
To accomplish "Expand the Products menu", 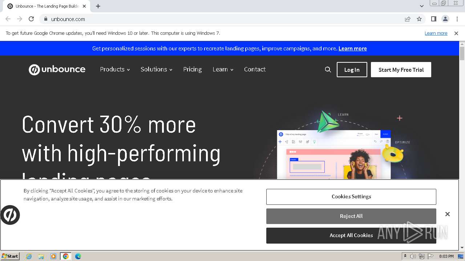I will click(x=115, y=69).
